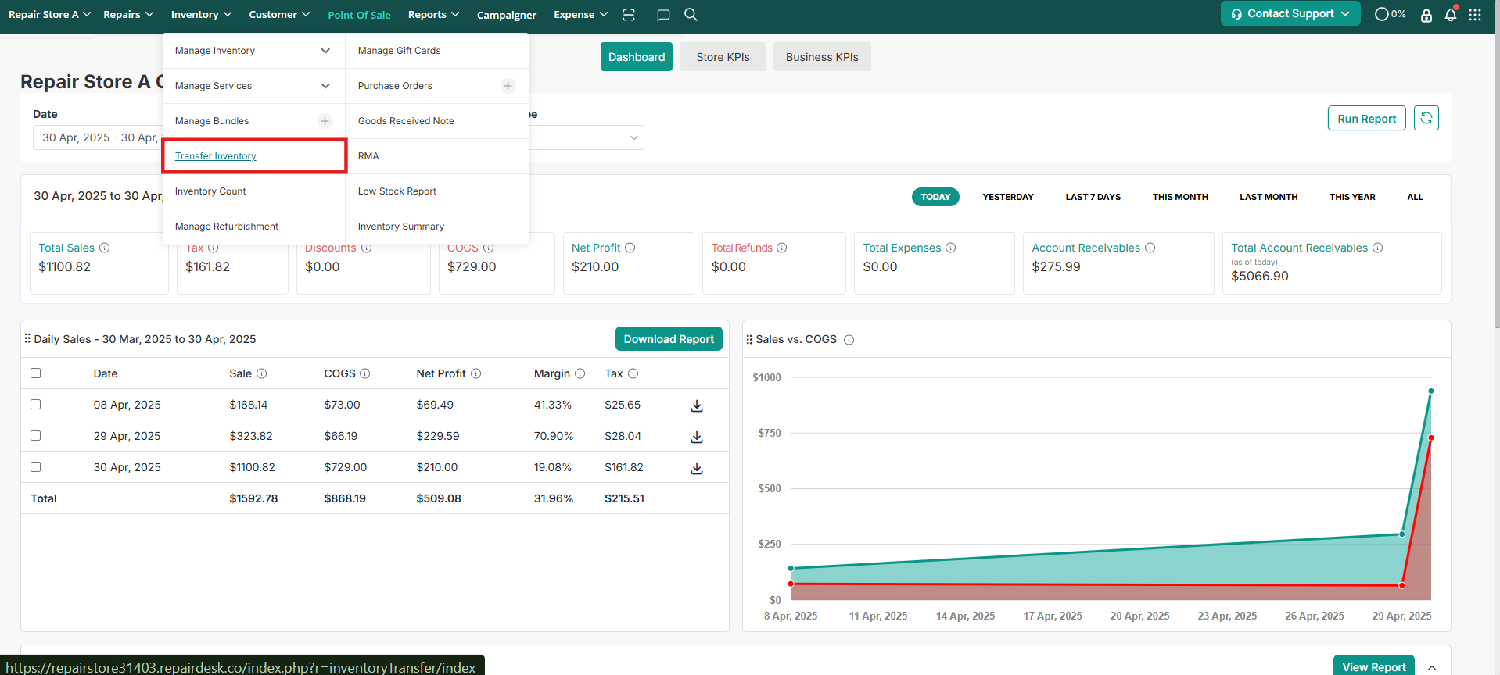Click the refresh icon beside Run Report
Screen dimensions: 1500x675
coord(1426,118)
